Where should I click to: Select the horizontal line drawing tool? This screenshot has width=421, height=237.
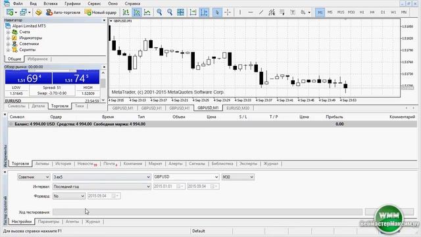pyautogui.click(x=250, y=13)
